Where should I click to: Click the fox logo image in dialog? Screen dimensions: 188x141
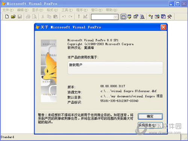(49, 71)
